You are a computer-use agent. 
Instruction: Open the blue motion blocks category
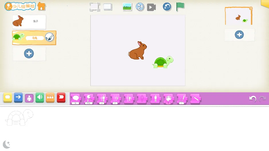(x=18, y=98)
